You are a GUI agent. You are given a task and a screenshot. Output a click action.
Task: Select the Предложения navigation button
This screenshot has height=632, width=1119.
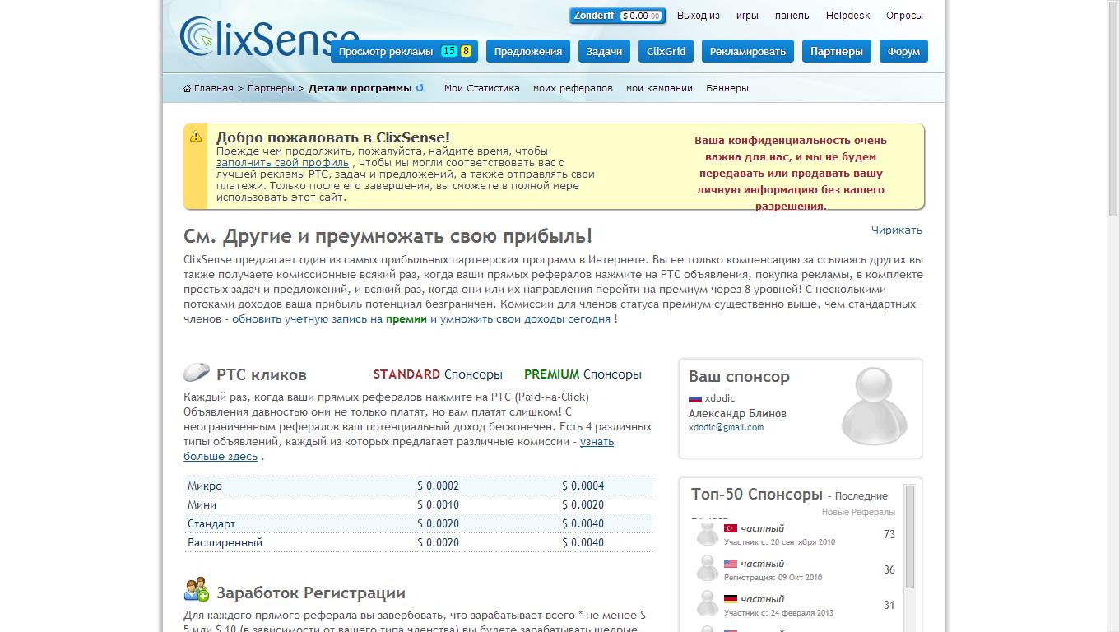pyautogui.click(x=528, y=51)
